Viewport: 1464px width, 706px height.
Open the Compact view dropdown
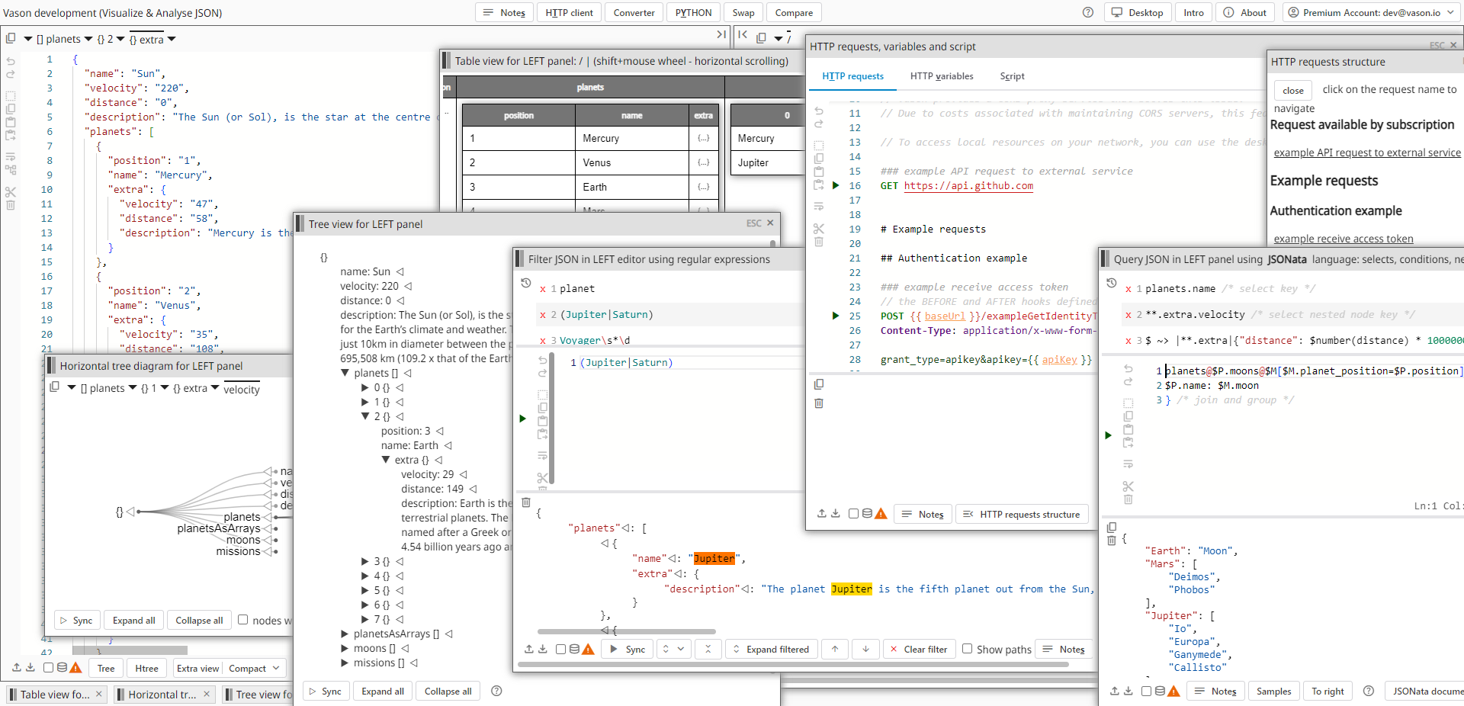tap(255, 669)
